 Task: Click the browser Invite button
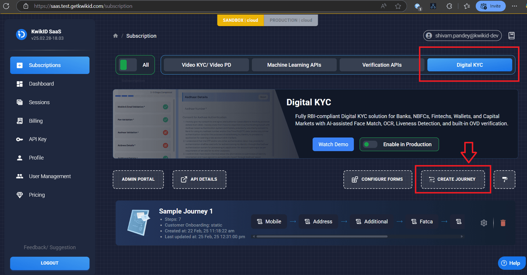point(491,6)
